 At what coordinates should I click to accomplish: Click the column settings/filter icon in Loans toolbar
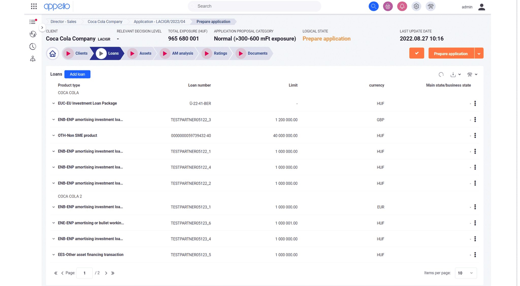coord(470,74)
